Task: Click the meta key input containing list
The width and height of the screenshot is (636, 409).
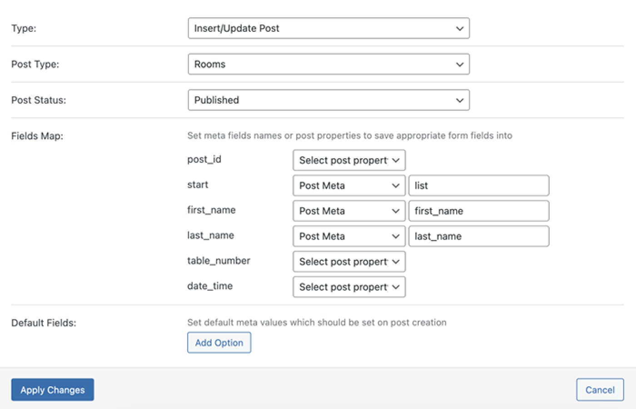Action: 479,185
